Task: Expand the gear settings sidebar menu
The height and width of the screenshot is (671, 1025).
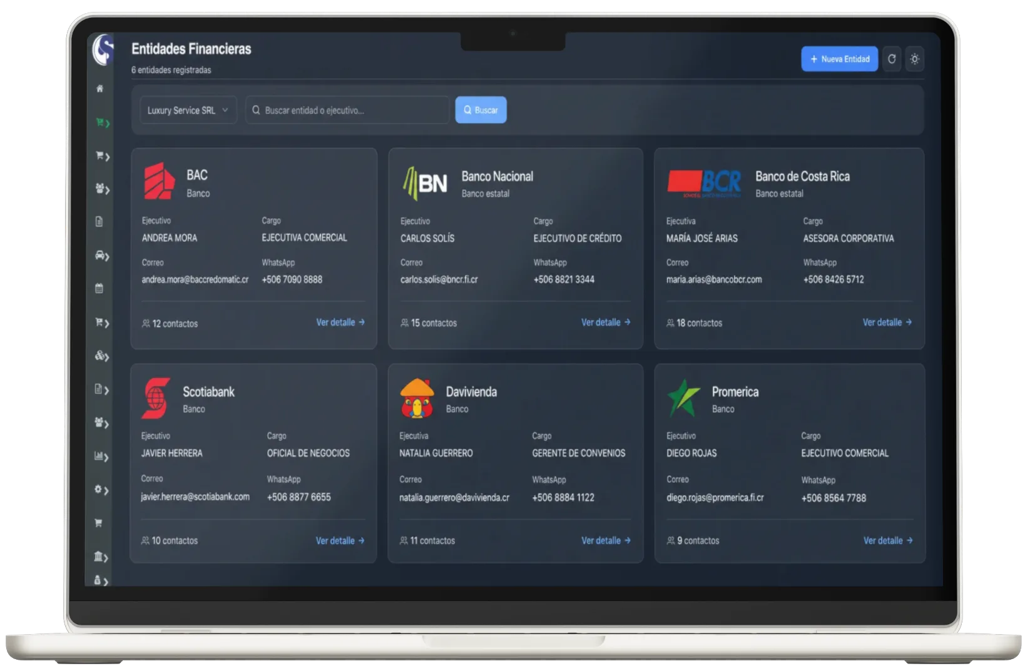Action: coord(102,490)
